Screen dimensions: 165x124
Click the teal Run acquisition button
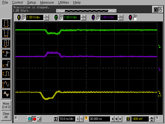click(30, 119)
